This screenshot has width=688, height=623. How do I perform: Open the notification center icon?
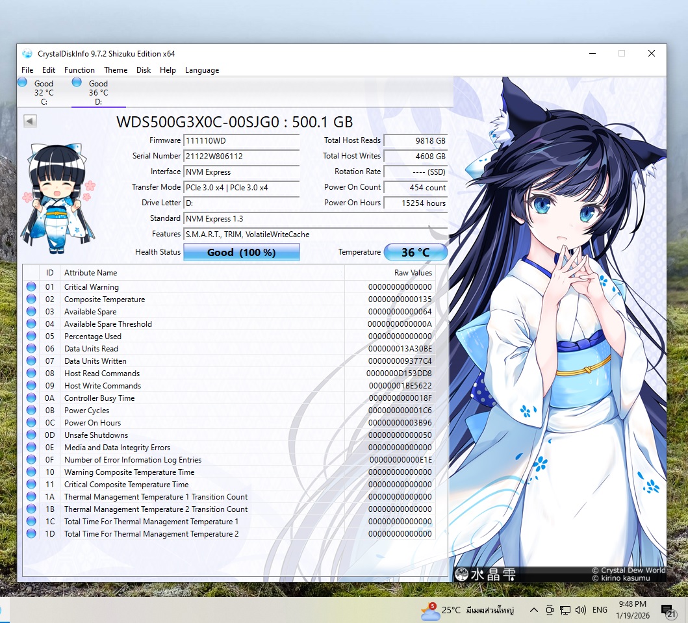(x=667, y=610)
